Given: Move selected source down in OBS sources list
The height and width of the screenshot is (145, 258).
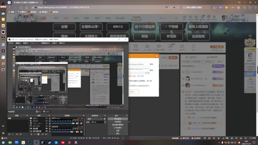Looking at the screenshot, I should tap(46, 134).
